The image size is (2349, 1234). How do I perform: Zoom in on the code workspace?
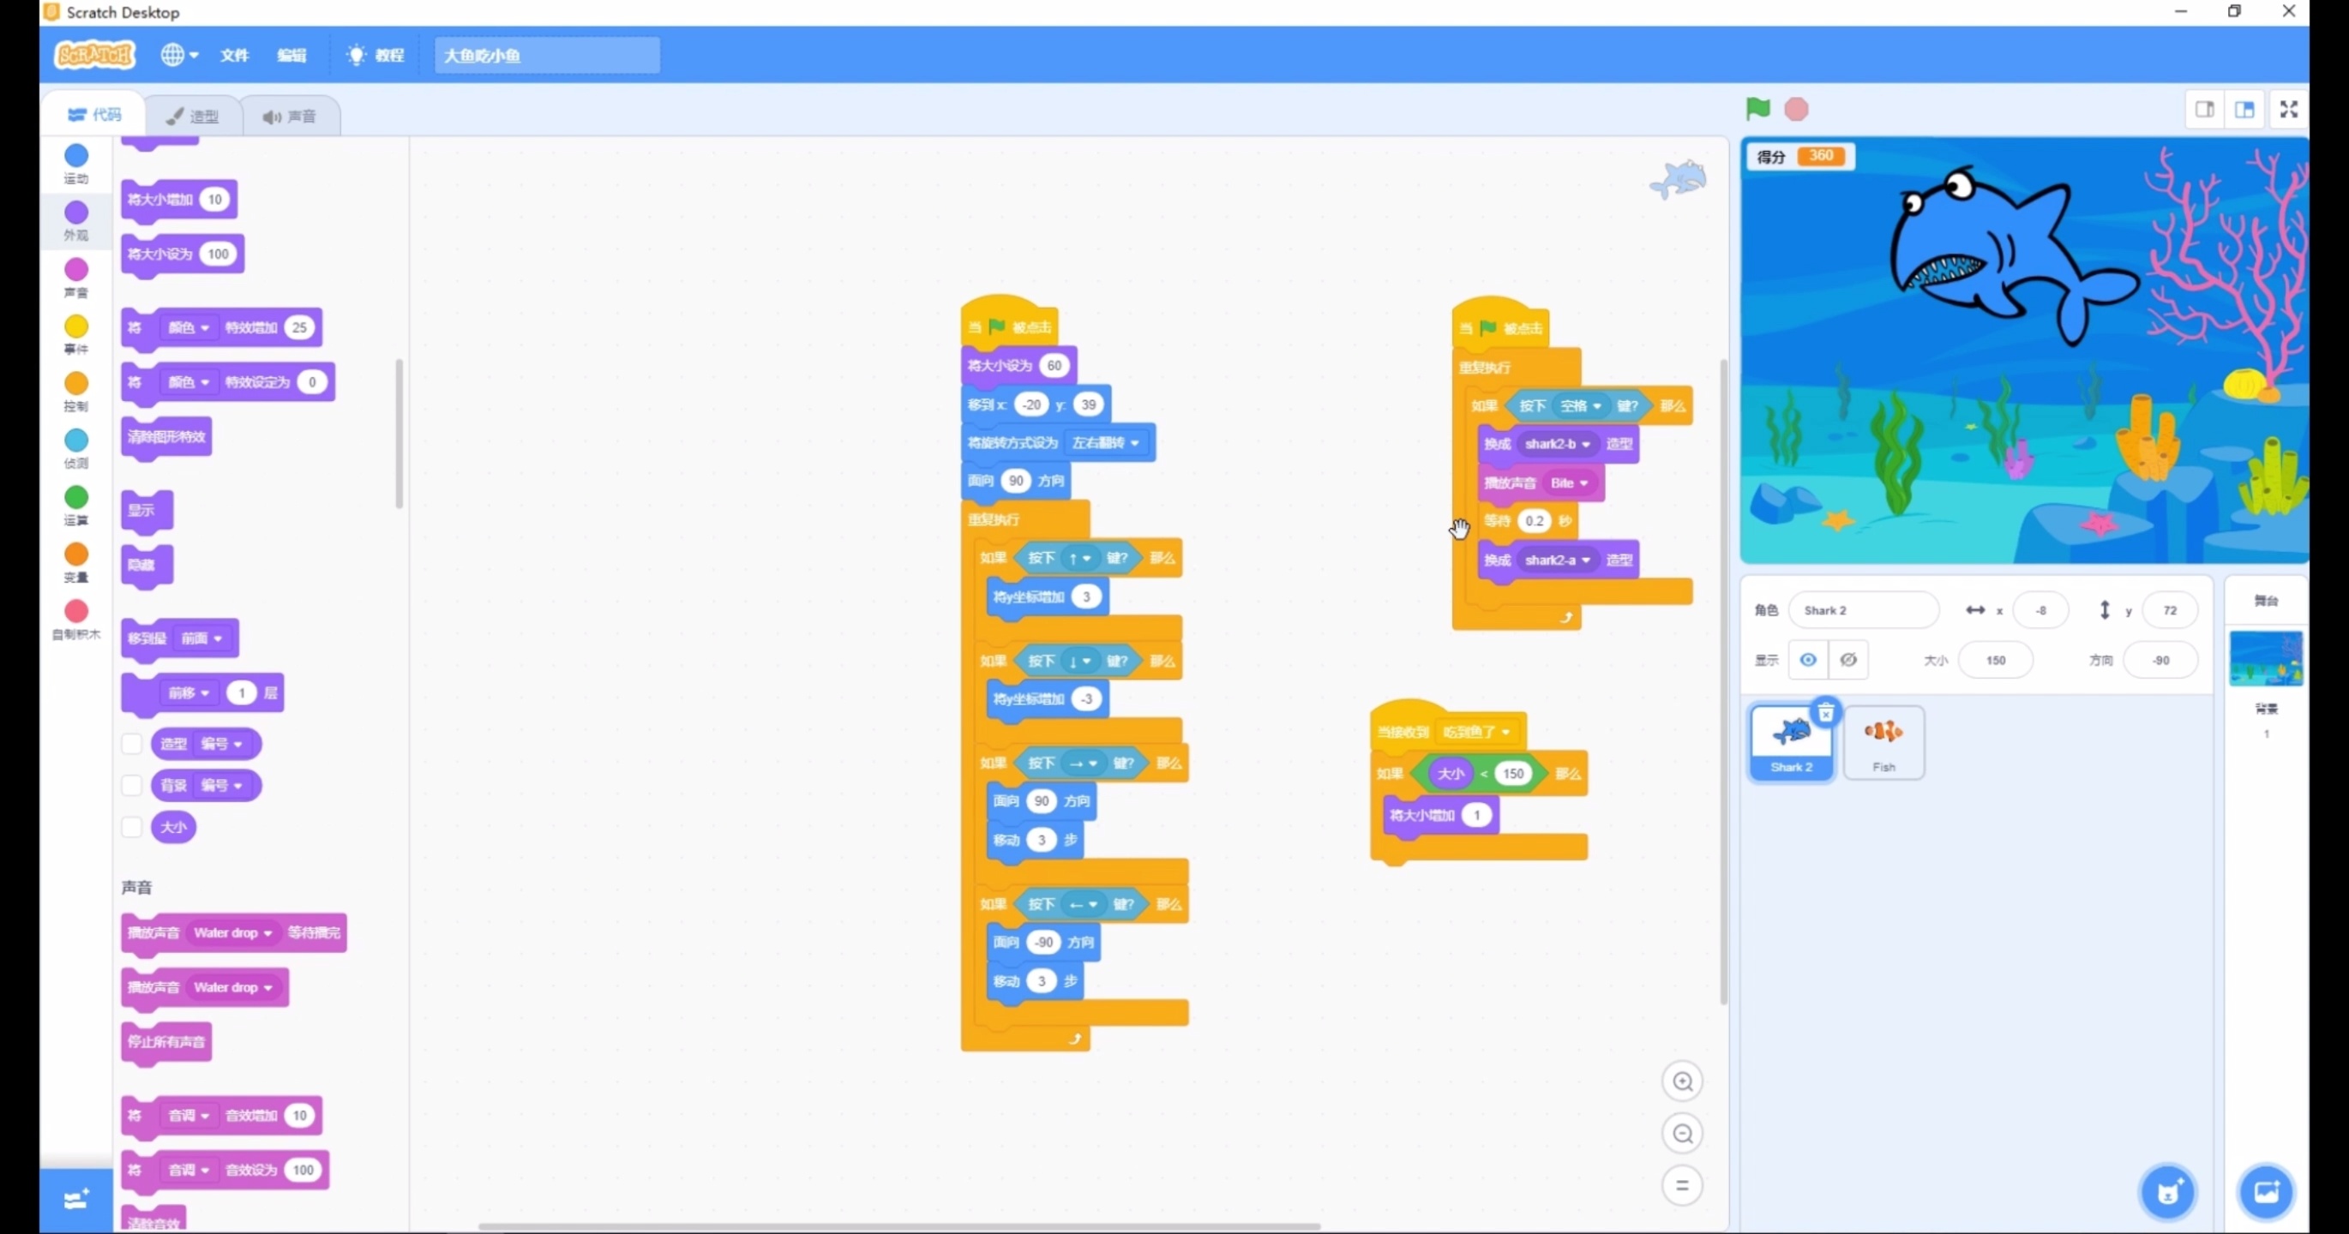point(1682,1081)
